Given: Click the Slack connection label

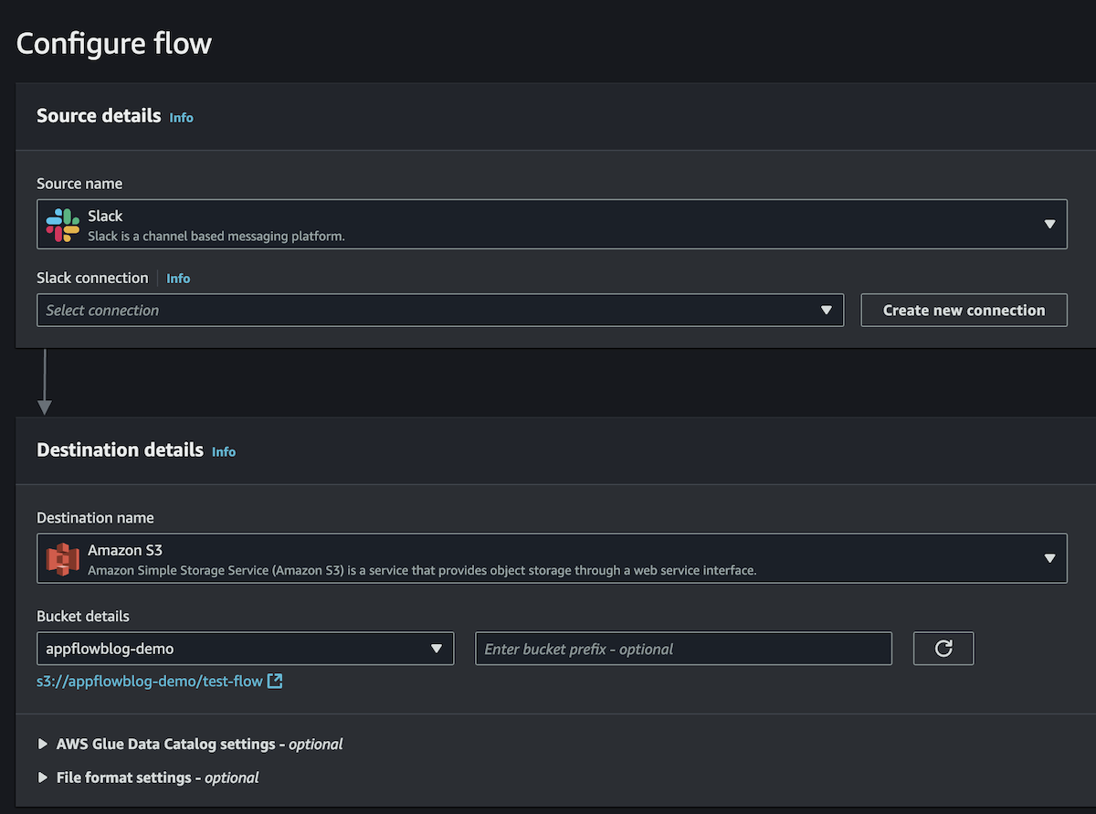Looking at the screenshot, I should [92, 278].
